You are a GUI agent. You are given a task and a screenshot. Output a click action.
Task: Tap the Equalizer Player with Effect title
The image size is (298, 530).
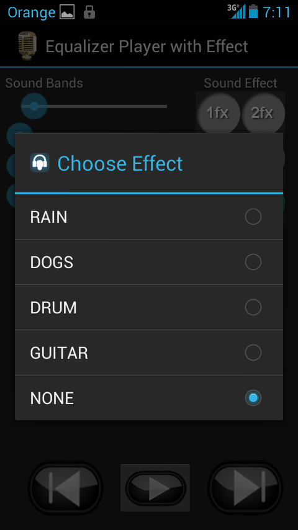coord(147,47)
